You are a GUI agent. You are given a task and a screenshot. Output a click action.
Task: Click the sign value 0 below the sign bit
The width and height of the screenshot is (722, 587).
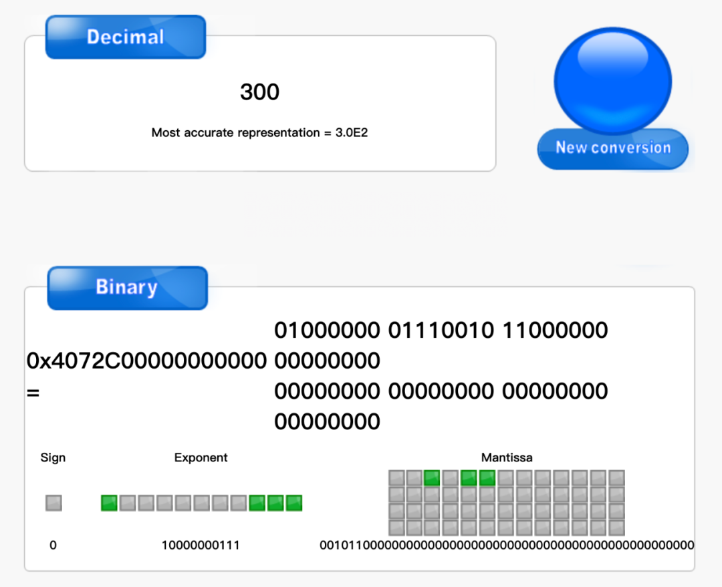coord(53,546)
